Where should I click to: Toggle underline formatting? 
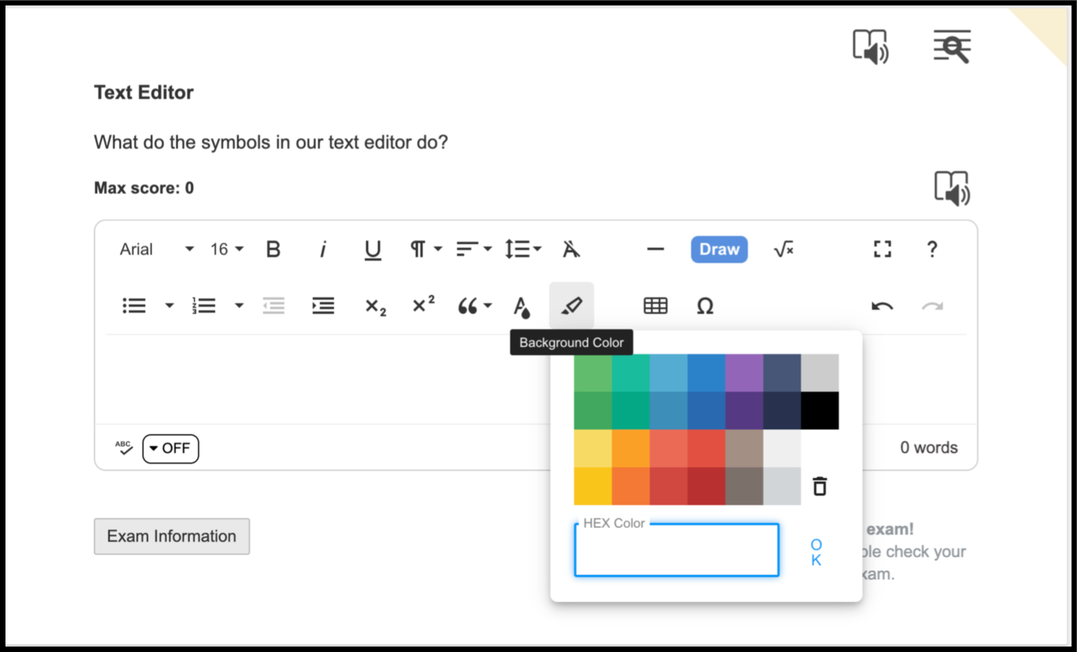point(372,249)
